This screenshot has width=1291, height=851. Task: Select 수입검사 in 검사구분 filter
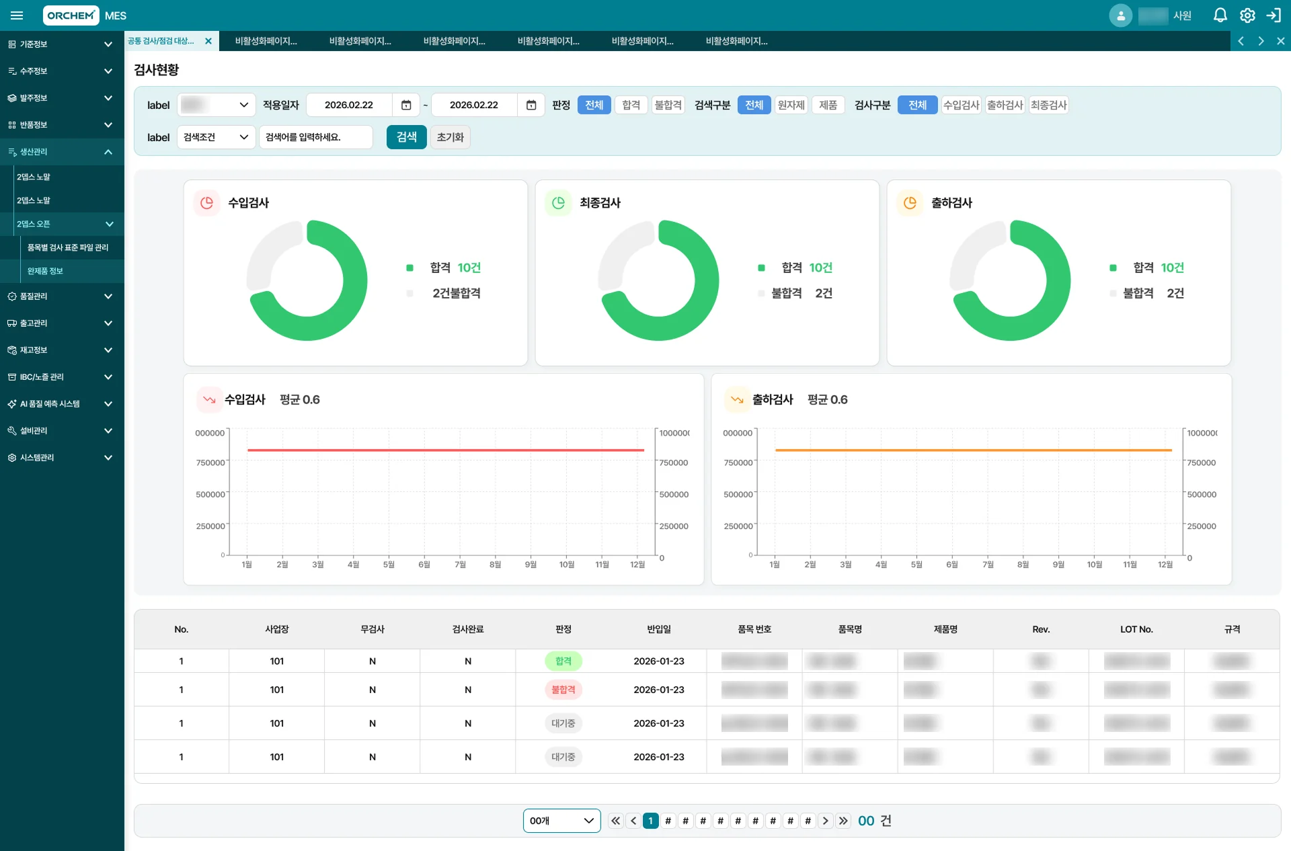point(961,105)
